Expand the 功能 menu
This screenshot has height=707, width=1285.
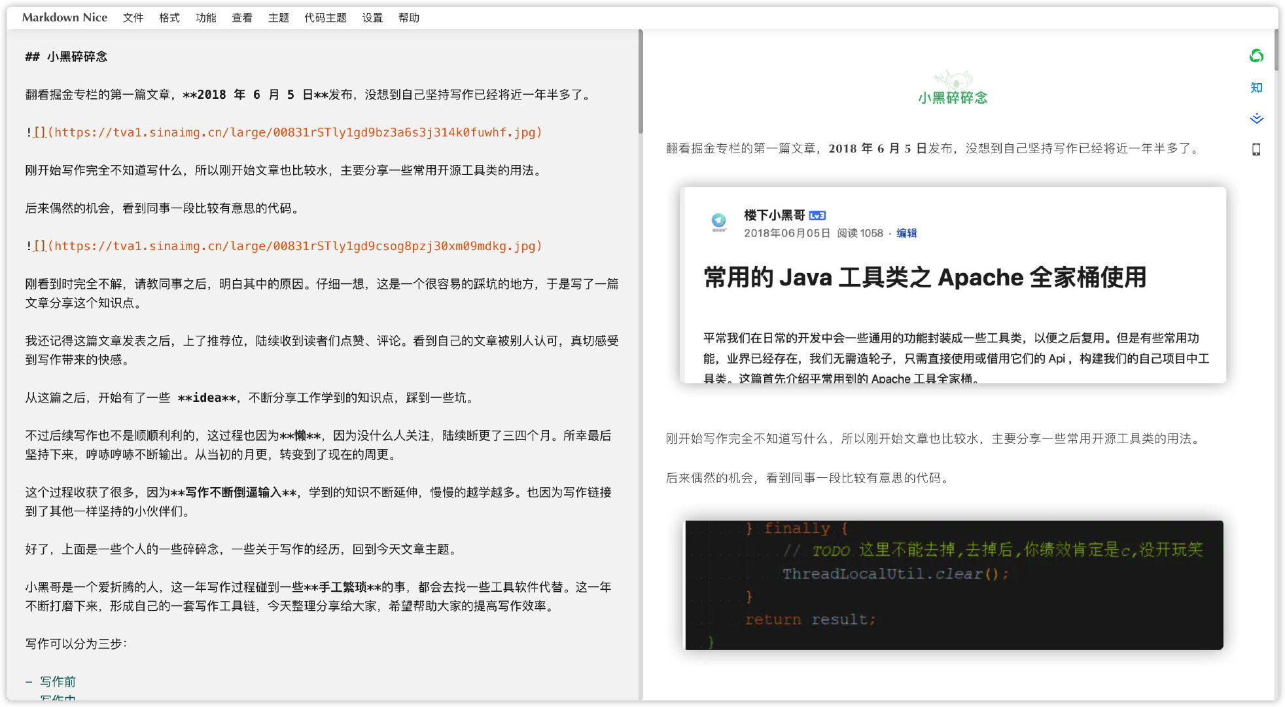205,18
